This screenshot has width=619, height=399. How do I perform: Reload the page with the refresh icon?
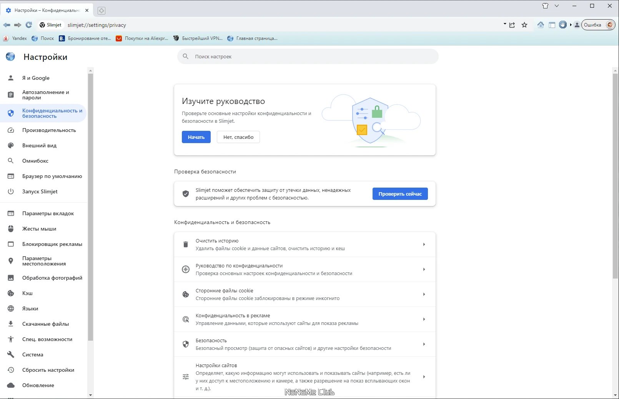tap(29, 25)
